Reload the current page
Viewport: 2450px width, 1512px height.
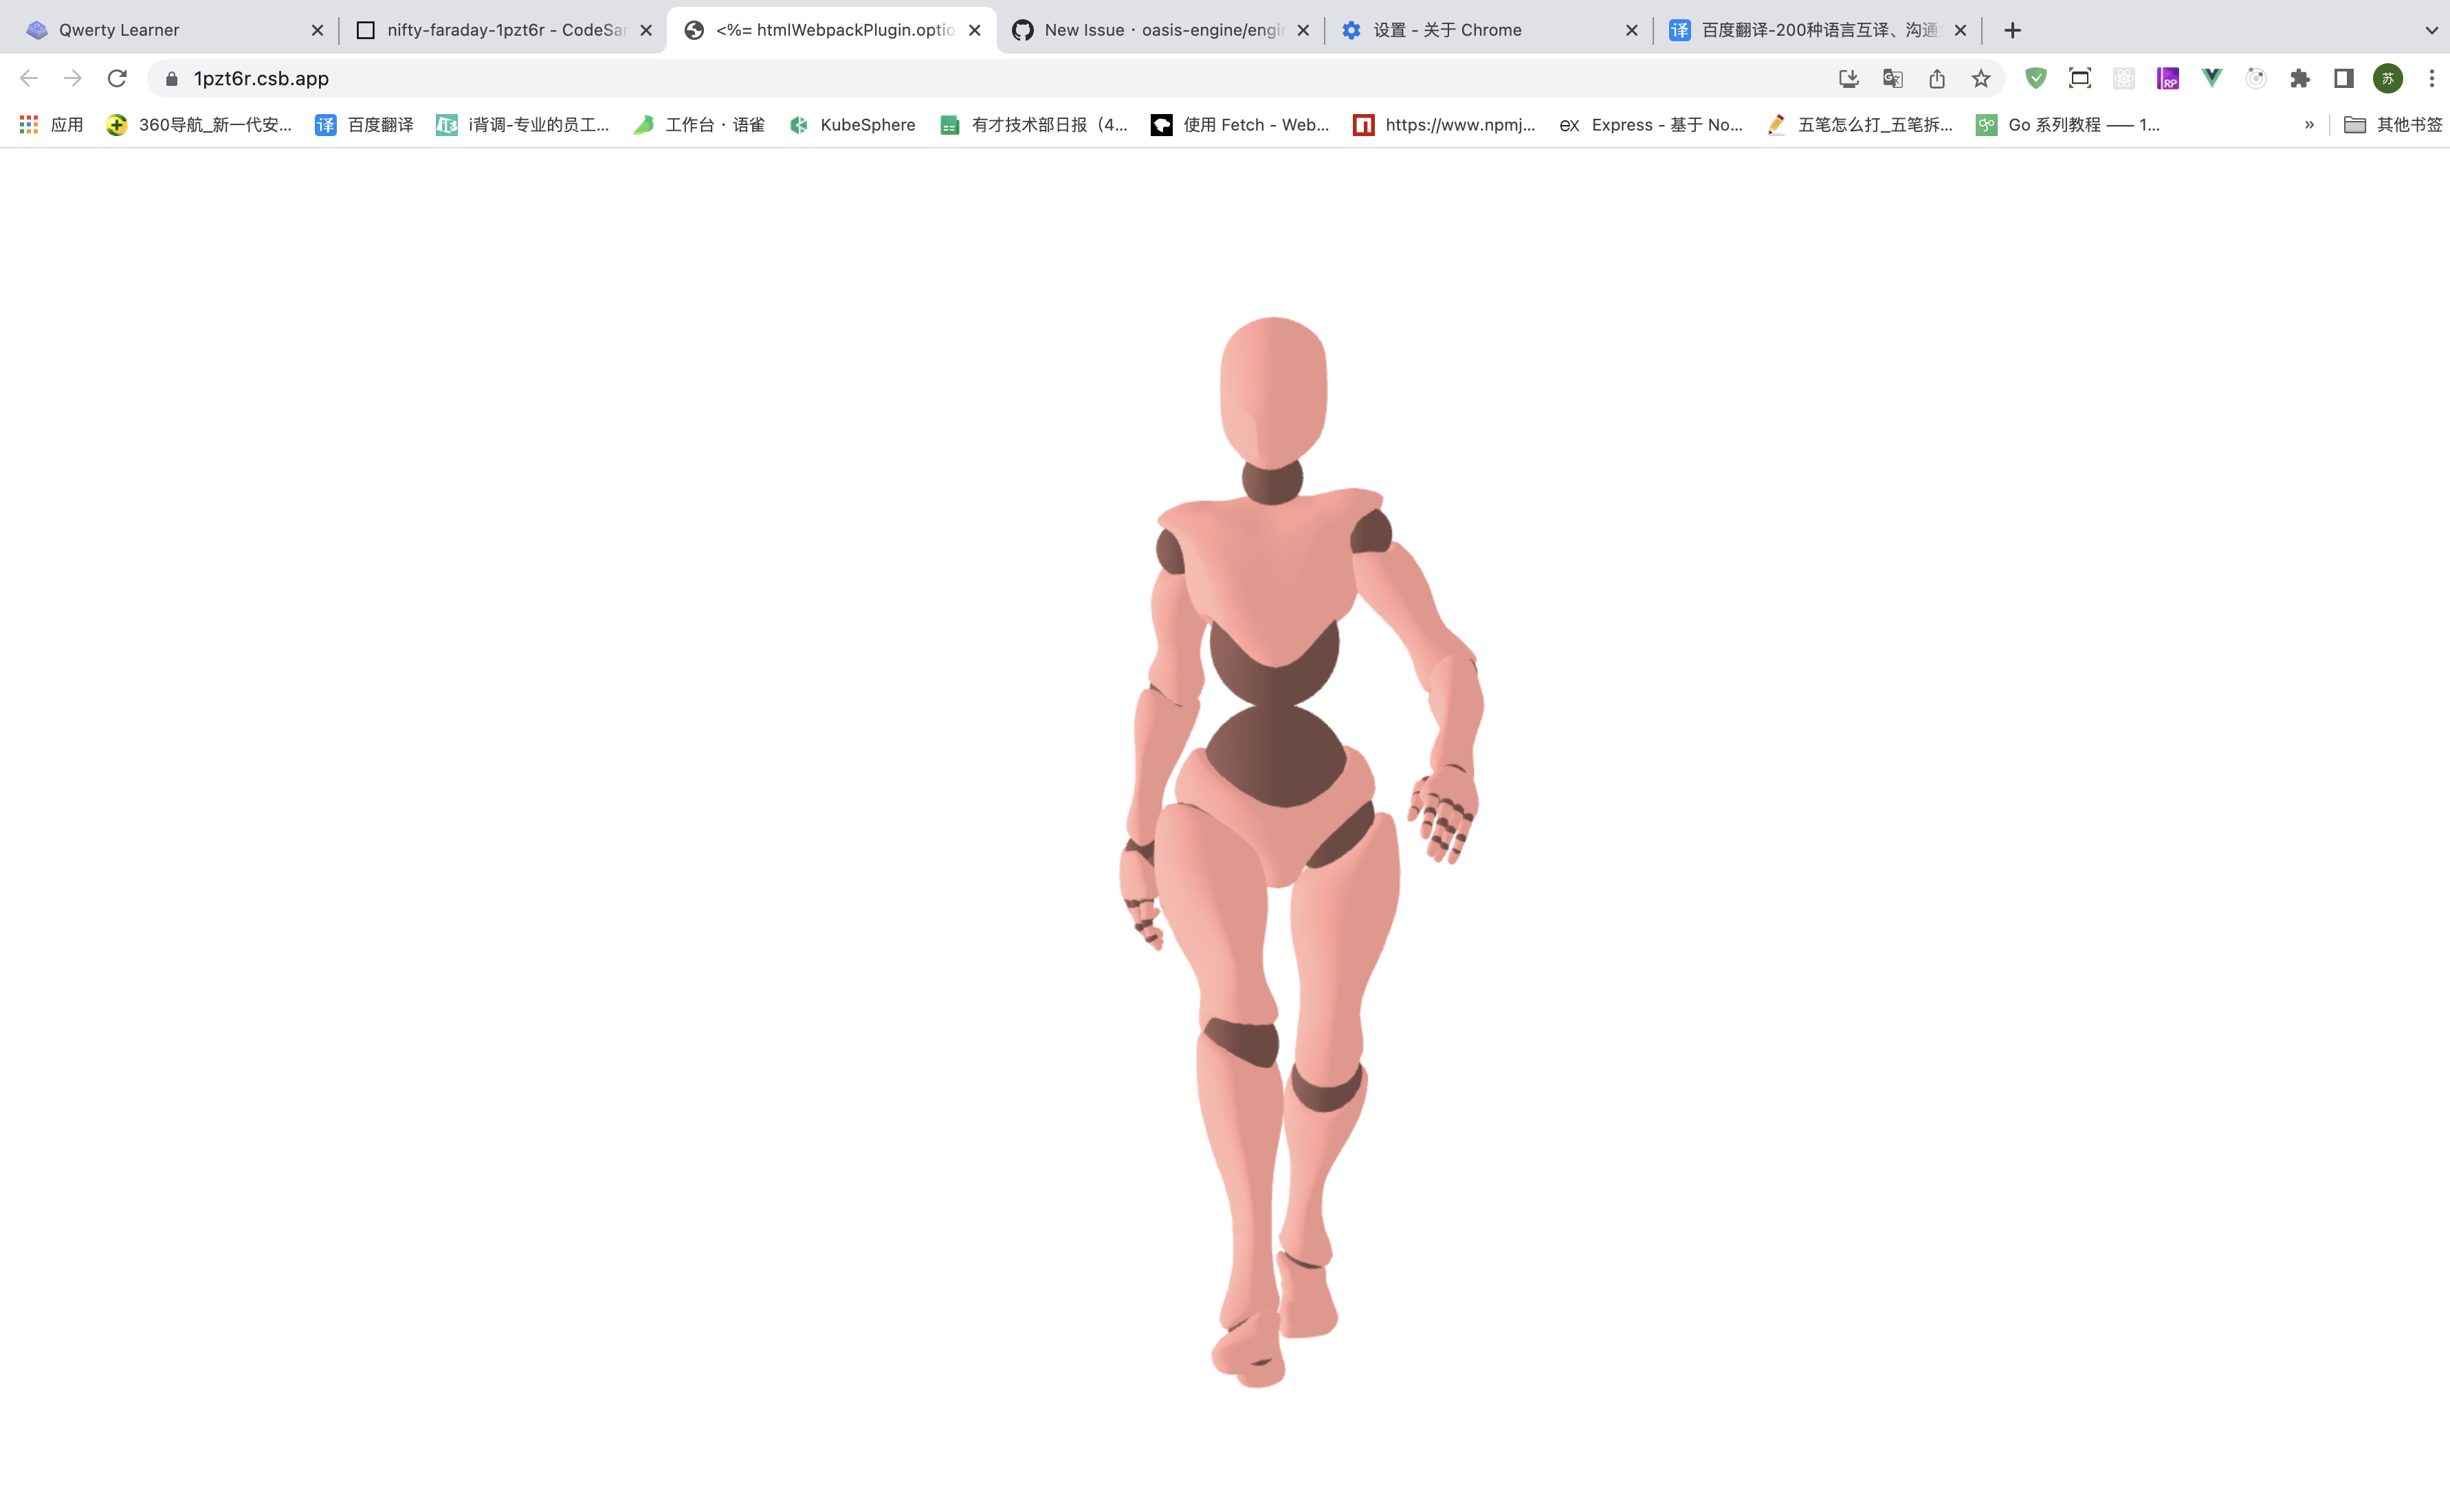pos(117,78)
